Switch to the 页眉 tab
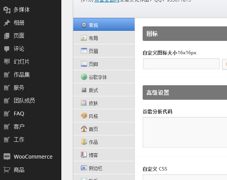This screenshot has height=180, width=227. coord(104,51)
